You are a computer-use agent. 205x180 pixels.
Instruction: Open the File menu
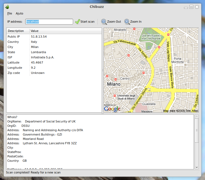point(10,13)
